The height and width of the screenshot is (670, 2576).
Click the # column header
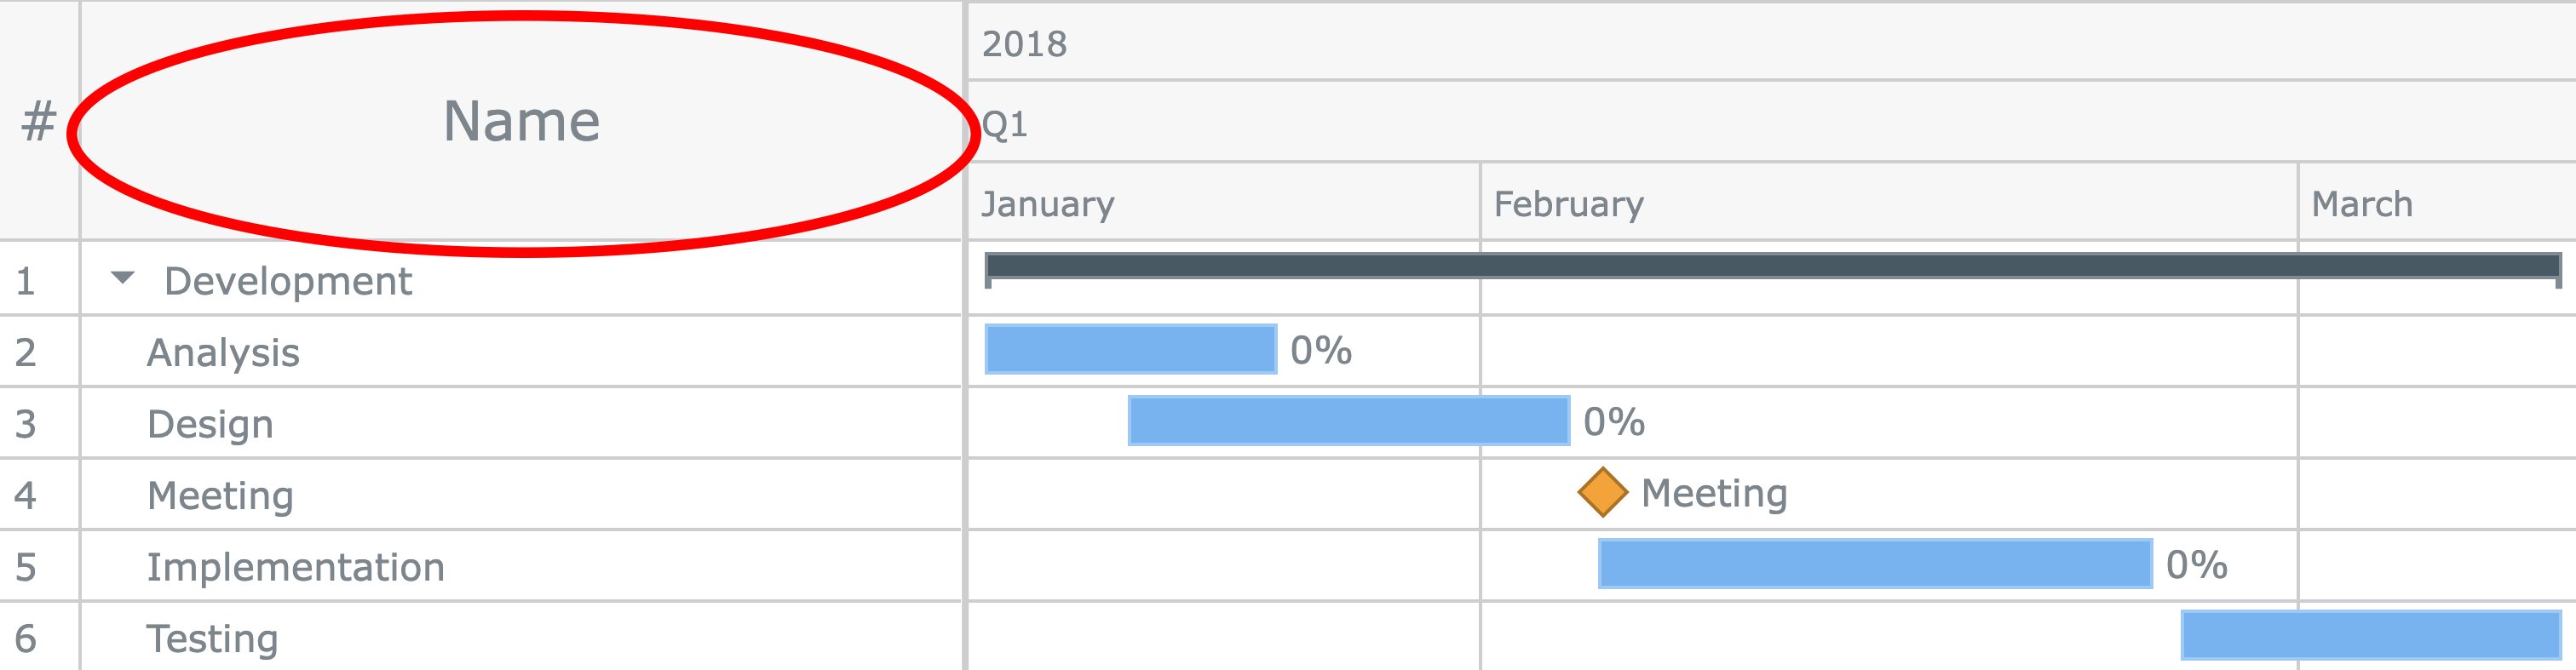tap(38, 121)
